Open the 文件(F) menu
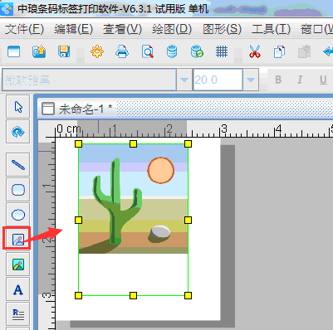The height and width of the screenshot is (330, 333). 24,29
